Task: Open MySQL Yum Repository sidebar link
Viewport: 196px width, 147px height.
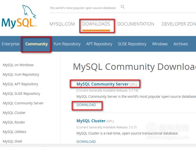Action: coord(21,74)
